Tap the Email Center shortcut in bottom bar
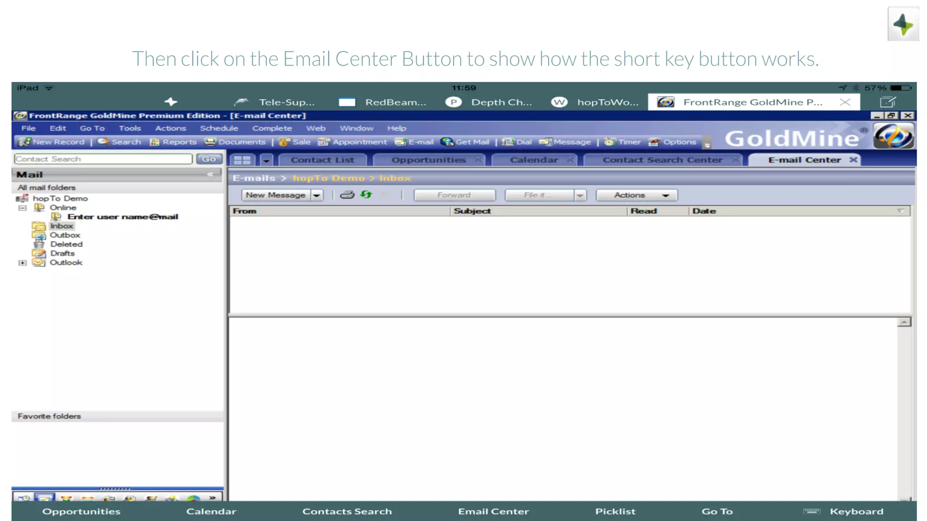The height and width of the screenshot is (521, 927). point(493,512)
